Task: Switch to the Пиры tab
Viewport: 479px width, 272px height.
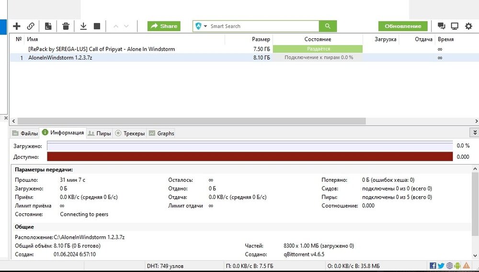Action: click(x=99, y=133)
